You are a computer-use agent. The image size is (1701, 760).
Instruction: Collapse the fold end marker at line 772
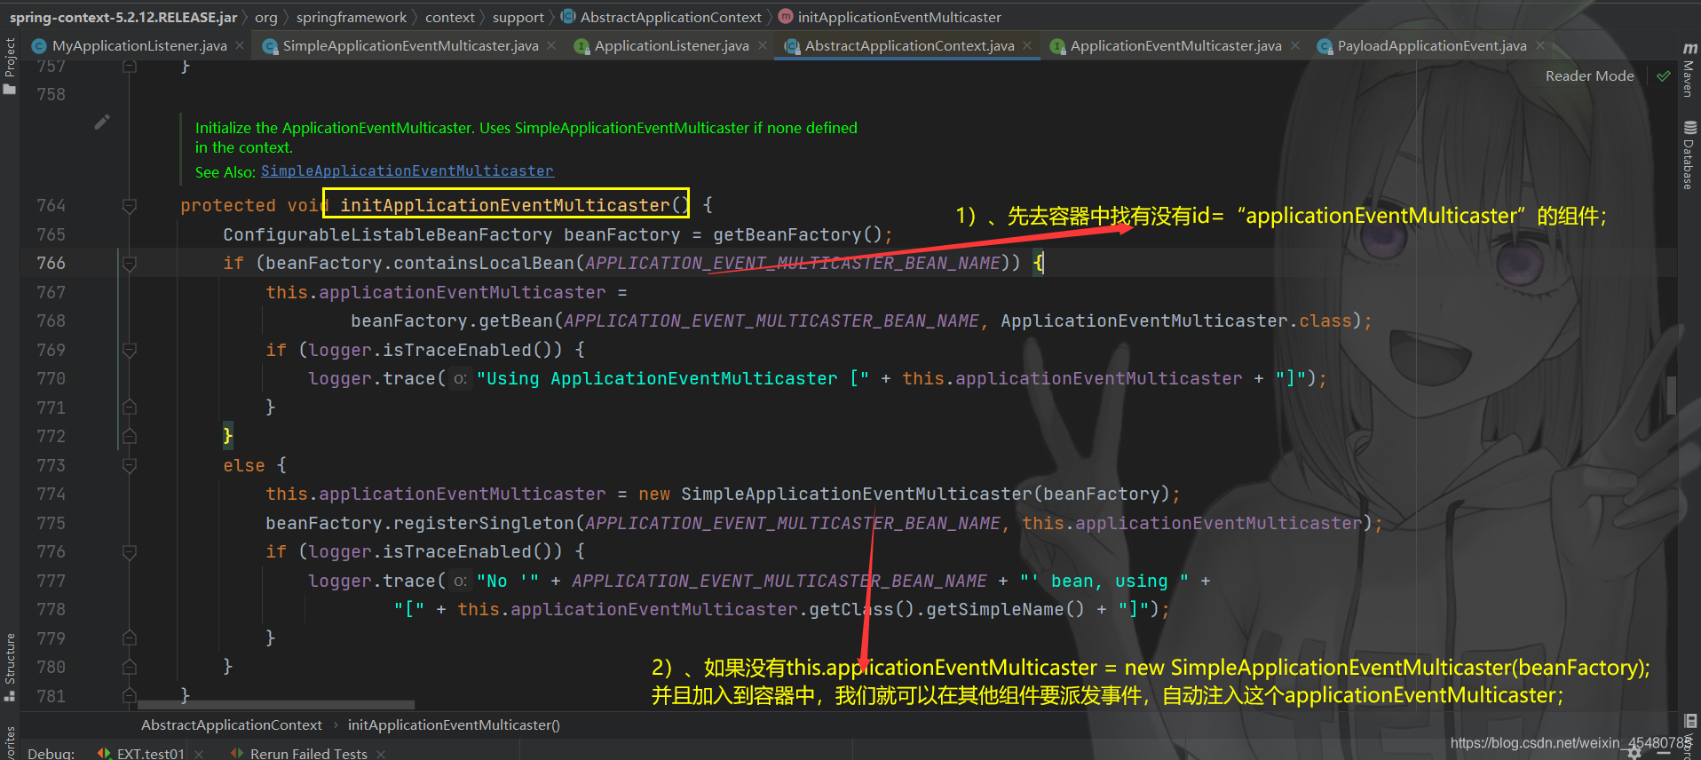(130, 436)
